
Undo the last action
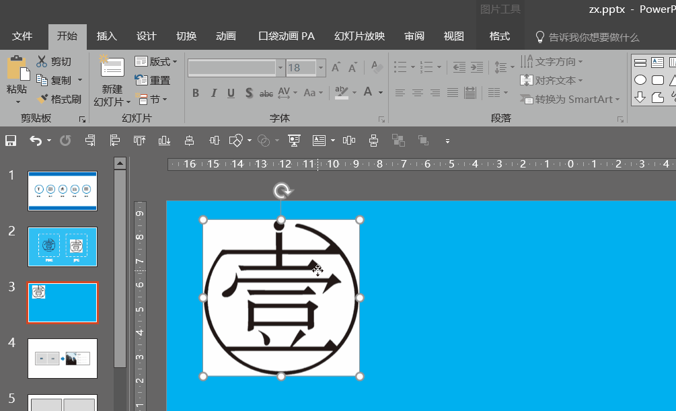36,141
